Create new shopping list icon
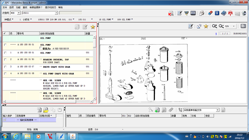This screenshot has height=140, width=249. pyautogui.click(x=39, y=110)
